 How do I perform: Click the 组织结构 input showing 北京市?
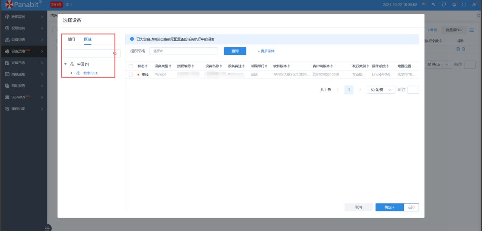point(183,51)
